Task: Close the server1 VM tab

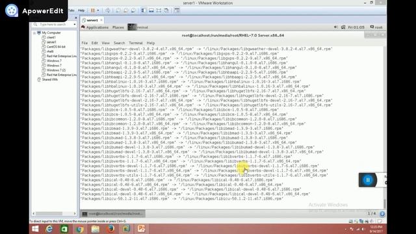Action: click(x=101, y=20)
